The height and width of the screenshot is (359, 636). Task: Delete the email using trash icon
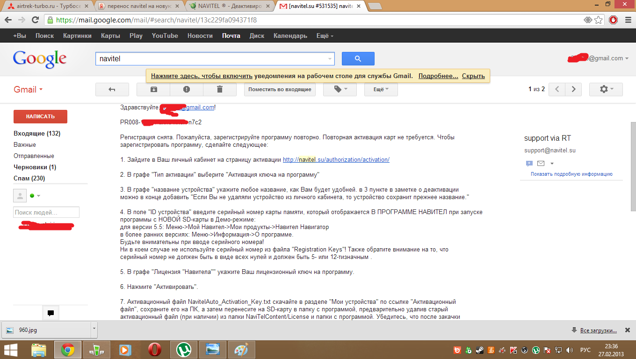[x=220, y=89]
